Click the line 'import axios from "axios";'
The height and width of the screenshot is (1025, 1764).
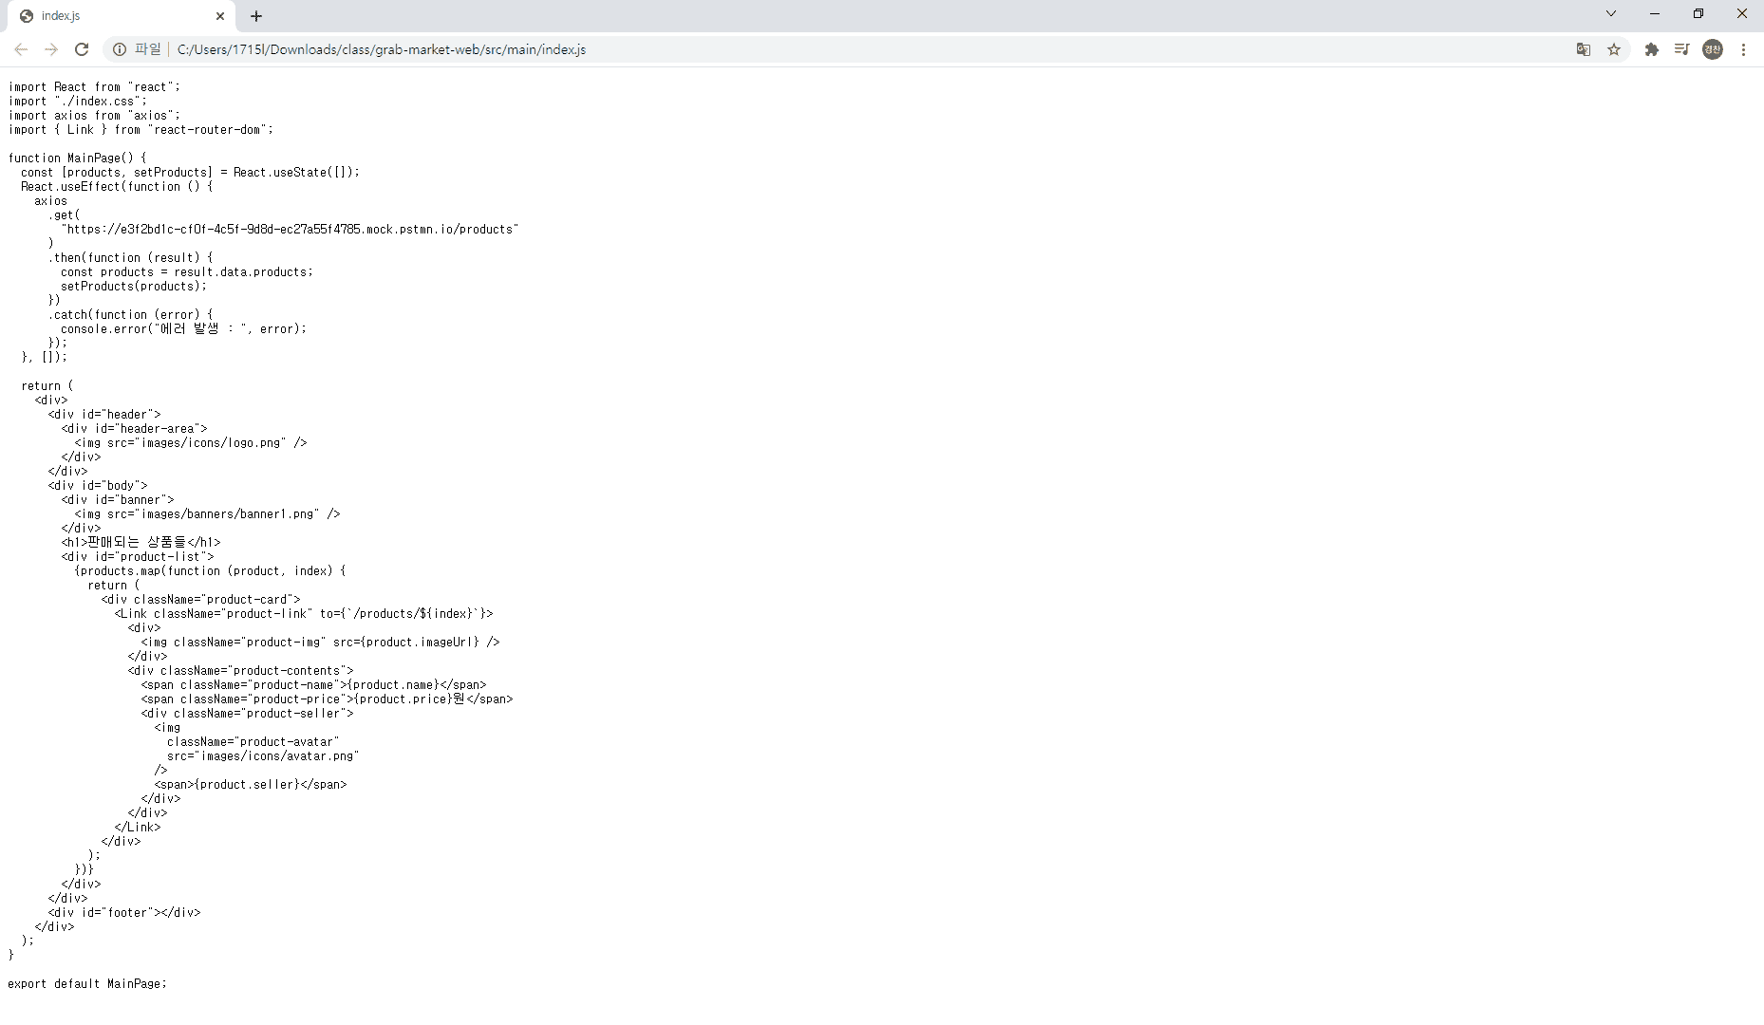pos(94,115)
